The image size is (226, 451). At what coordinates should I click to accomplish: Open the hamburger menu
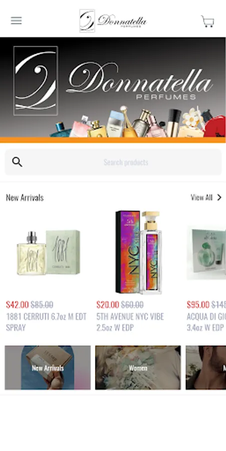(x=16, y=21)
